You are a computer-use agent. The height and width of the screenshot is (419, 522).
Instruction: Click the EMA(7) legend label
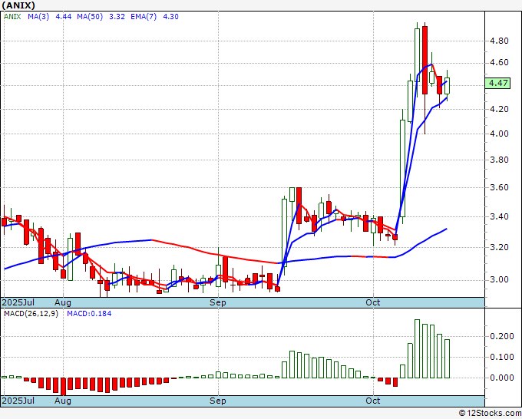pyautogui.click(x=144, y=17)
